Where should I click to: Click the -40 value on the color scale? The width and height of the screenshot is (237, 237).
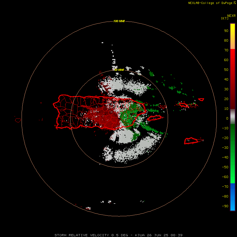point(225,157)
